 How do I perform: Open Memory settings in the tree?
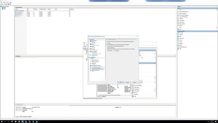pos(93,46)
